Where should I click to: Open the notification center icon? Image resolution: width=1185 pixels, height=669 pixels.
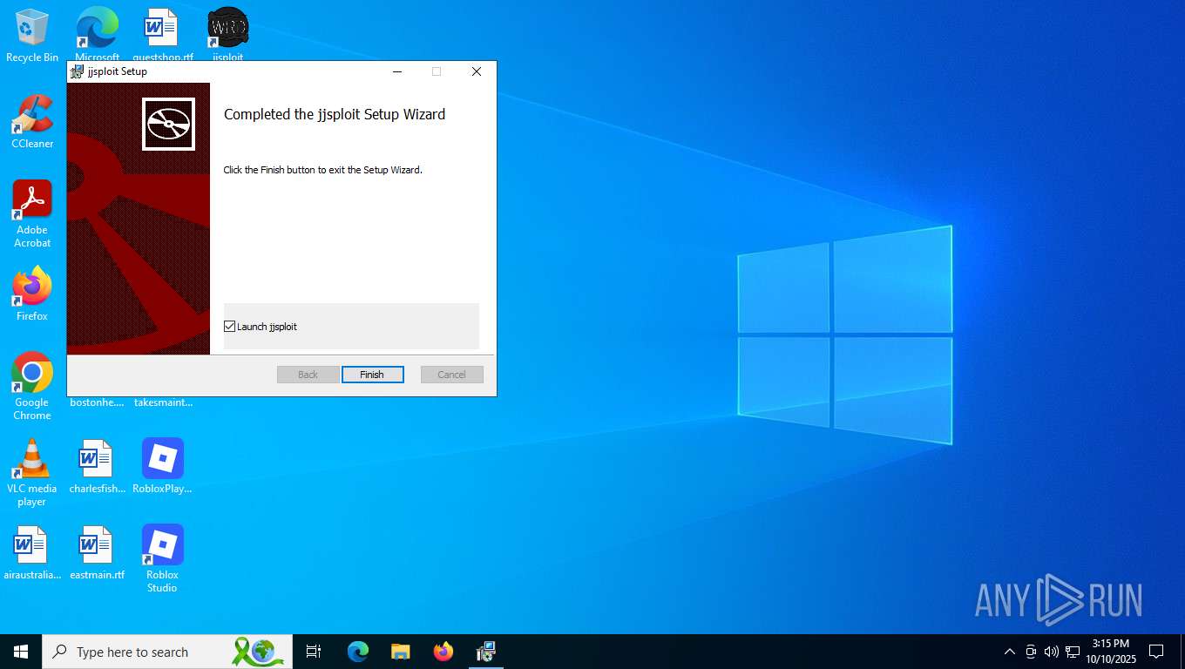click(x=1156, y=652)
